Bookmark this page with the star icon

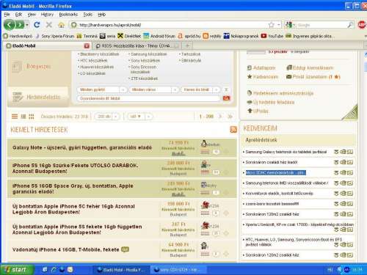click(x=271, y=25)
